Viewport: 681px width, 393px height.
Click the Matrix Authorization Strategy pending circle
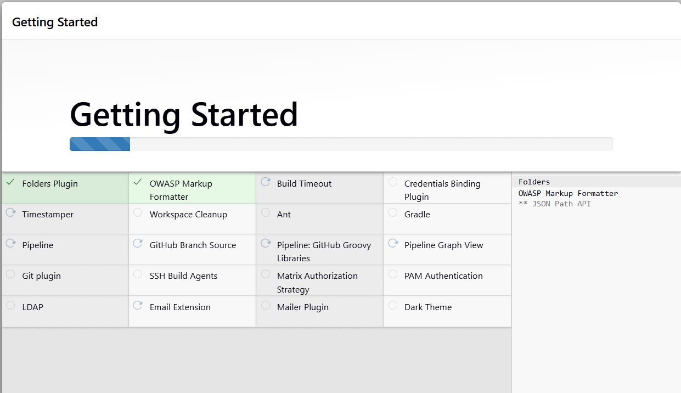[x=265, y=274]
